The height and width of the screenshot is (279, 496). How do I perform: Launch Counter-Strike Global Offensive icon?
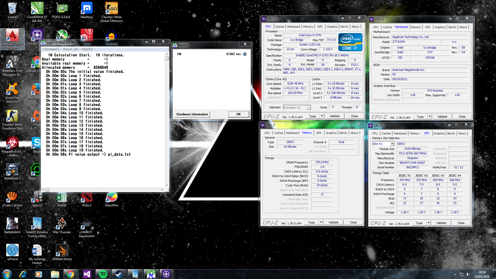tap(111, 12)
